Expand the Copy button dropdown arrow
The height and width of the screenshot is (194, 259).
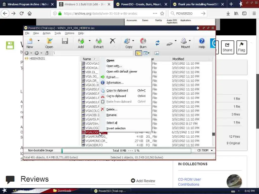pos(133,41)
